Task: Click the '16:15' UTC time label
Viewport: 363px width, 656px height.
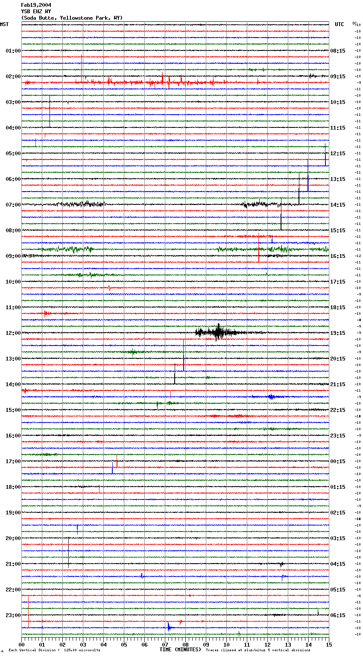Action: pyautogui.click(x=338, y=256)
